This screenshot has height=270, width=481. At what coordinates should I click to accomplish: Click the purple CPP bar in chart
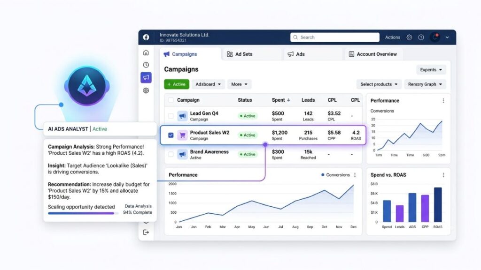[x=425, y=208]
